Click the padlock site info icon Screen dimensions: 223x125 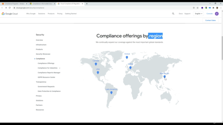[14, 8]
